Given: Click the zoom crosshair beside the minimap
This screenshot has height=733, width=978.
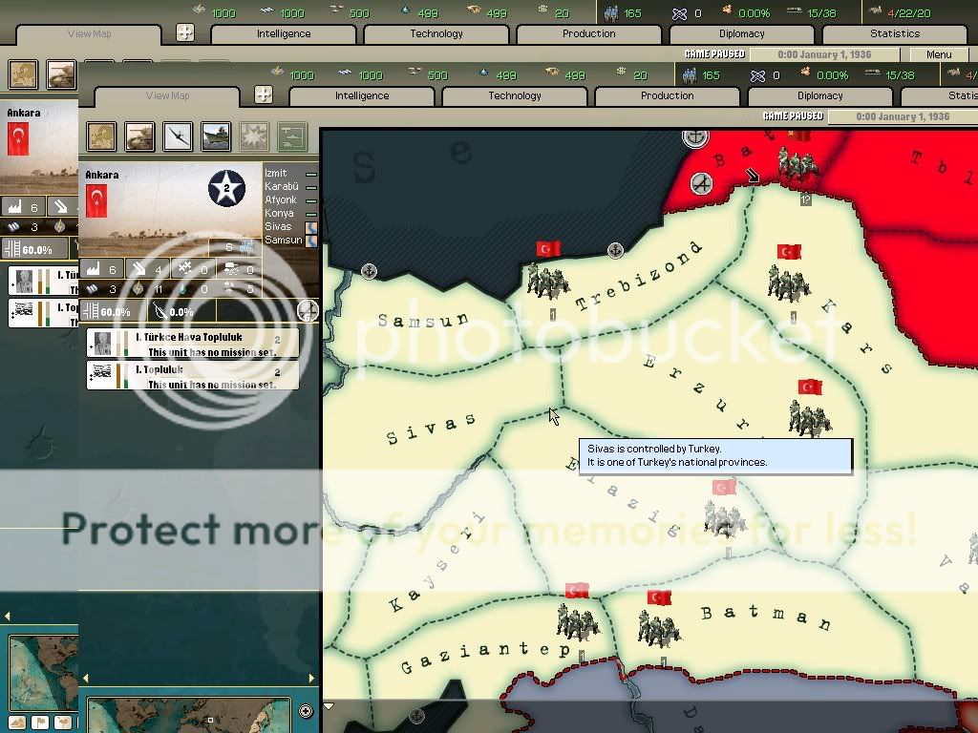Looking at the screenshot, I should [306, 711].
